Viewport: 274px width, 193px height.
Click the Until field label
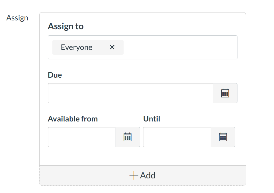(x=152, y=119)
